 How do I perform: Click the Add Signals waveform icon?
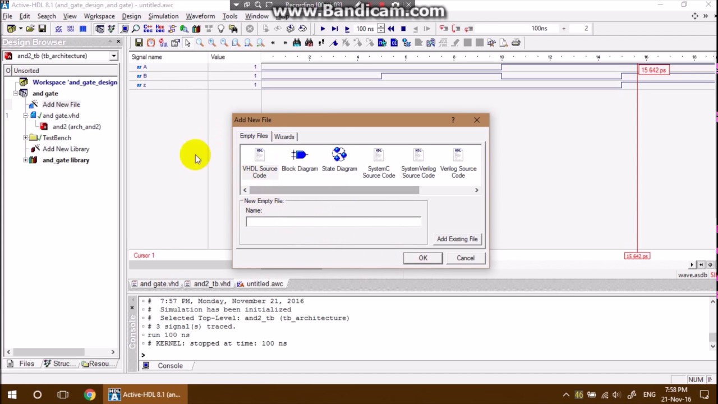point(163,43)
